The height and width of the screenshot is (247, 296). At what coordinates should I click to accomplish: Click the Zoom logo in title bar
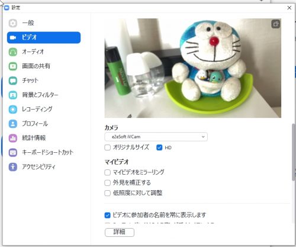[x=7, y=8]
